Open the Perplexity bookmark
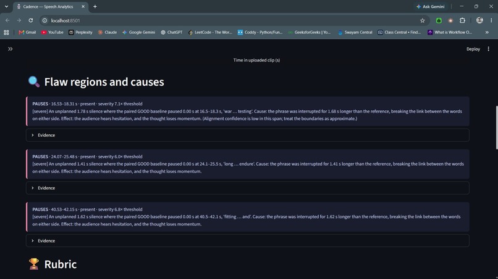The width and height of the screenshot is (498, 279). (x=81, y=32)
